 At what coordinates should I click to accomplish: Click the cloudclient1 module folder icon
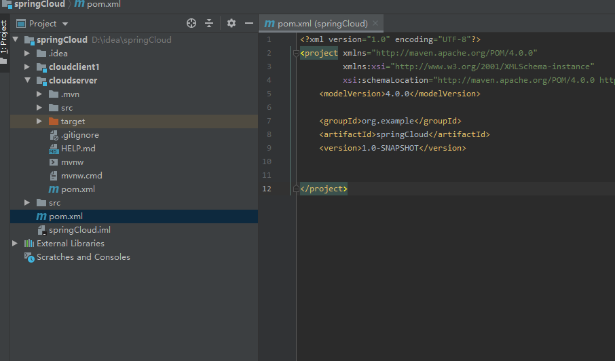(x=41, y=67)
